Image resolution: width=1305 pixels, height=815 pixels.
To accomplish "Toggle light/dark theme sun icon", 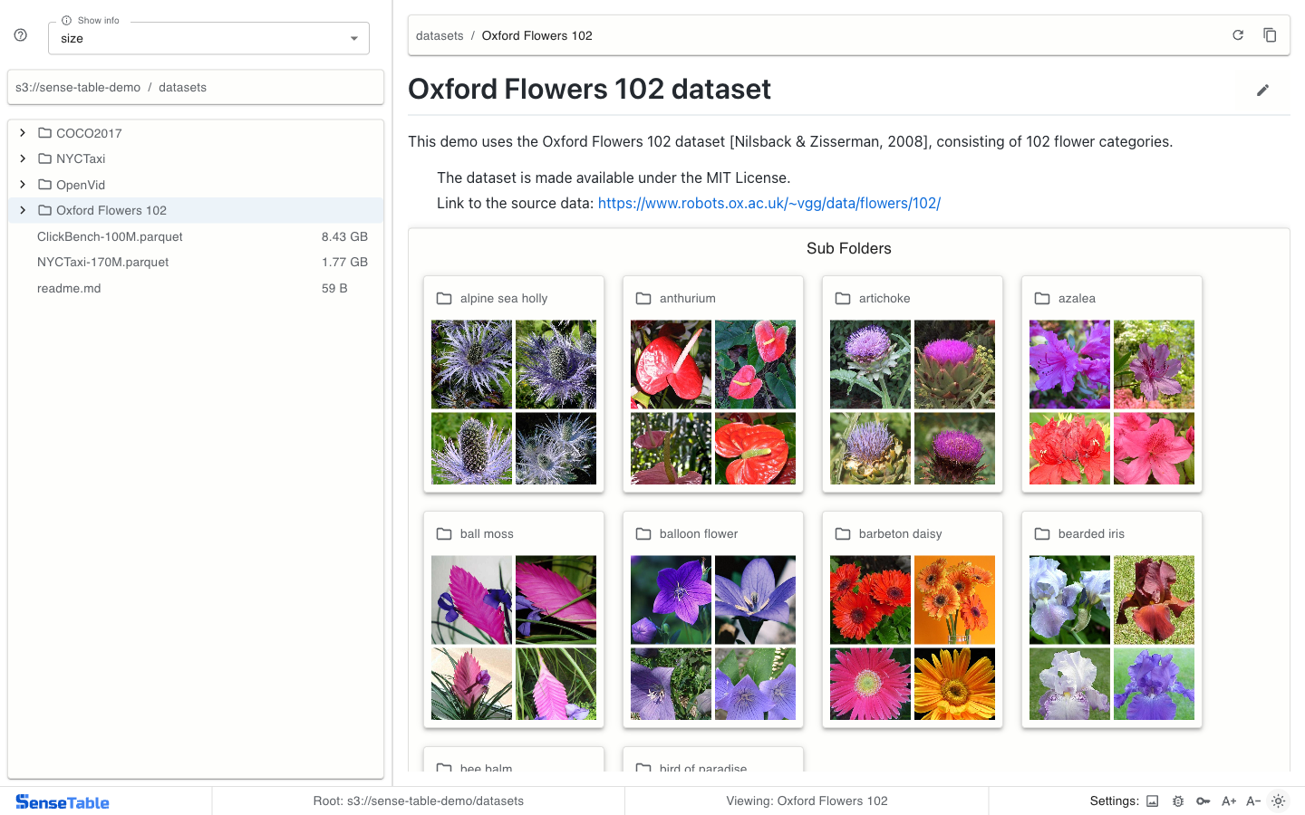I will [x=1278, y=801].
